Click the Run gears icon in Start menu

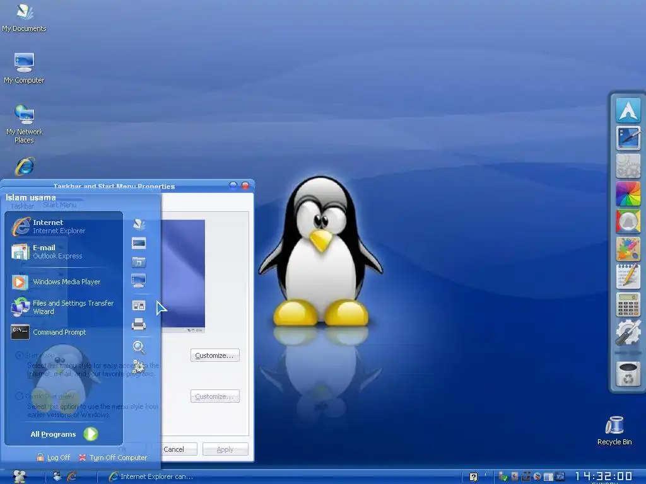coord(139,367)
